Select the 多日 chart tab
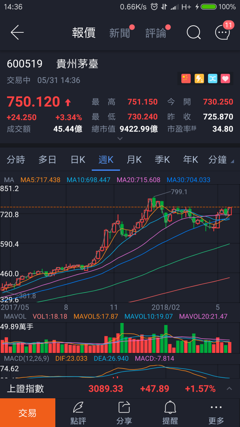Image resolution: width=240 pixels, height=427 pixels. (47, 160)
